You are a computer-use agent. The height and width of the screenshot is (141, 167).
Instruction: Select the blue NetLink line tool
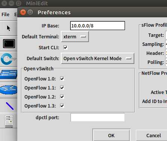pos(10,106)
